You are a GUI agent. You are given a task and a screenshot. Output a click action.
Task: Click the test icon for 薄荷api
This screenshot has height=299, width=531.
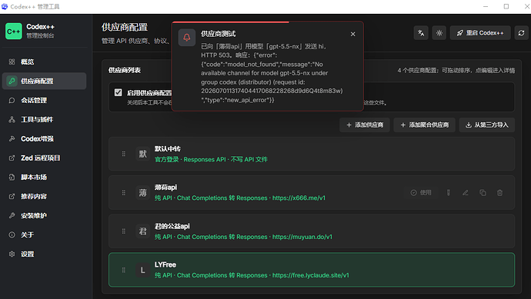point(449,193)
